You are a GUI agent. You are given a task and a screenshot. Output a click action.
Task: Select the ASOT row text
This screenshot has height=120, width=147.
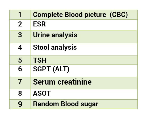42,93
